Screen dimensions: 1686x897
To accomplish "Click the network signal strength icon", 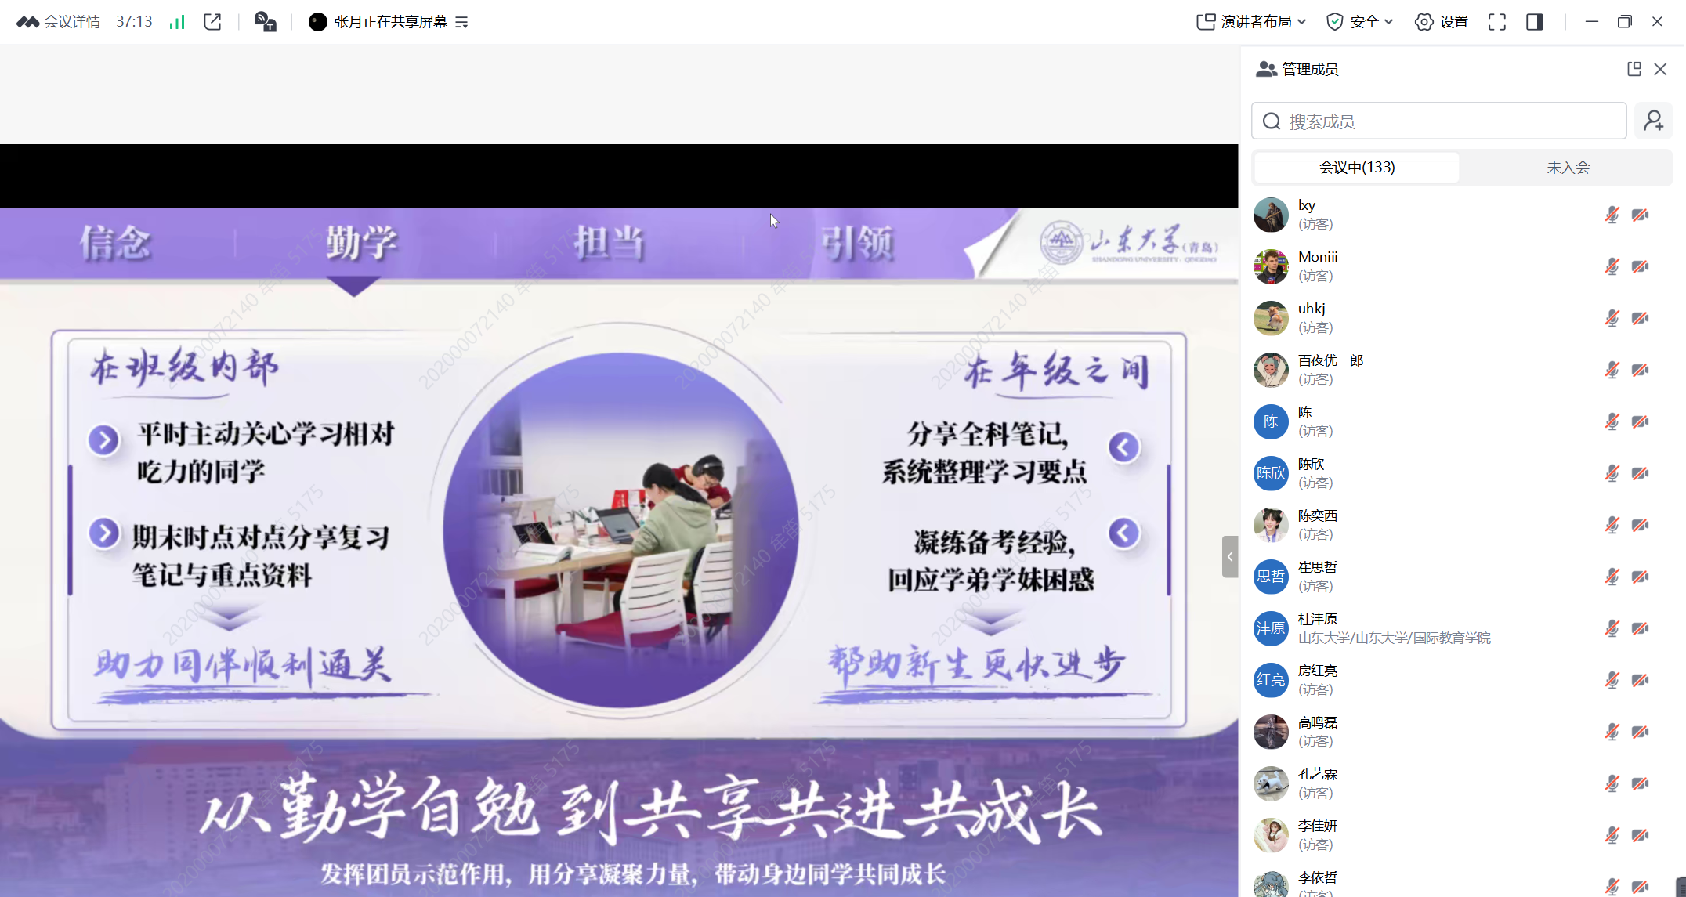I will click(177, 22).
